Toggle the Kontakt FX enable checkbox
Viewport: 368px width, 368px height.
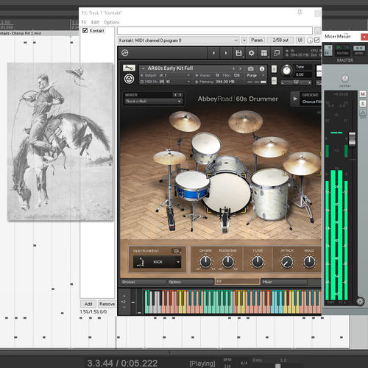tap(85, 30)
